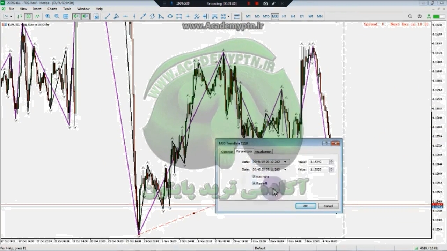
Task: Expand the line chart type dropdown arrow
Action: tap(11, 16)
